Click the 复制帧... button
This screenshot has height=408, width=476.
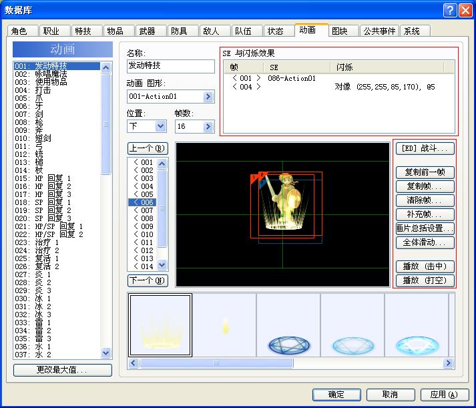(425, 186)
